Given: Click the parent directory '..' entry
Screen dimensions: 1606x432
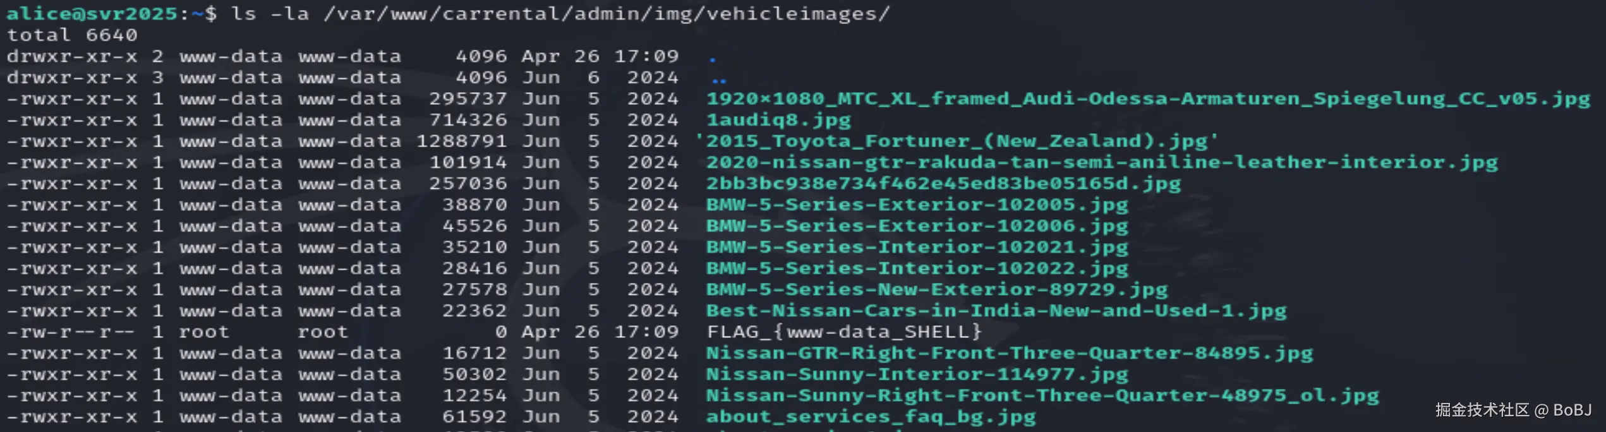Looking at the screenshot, I should pos(719,79).
